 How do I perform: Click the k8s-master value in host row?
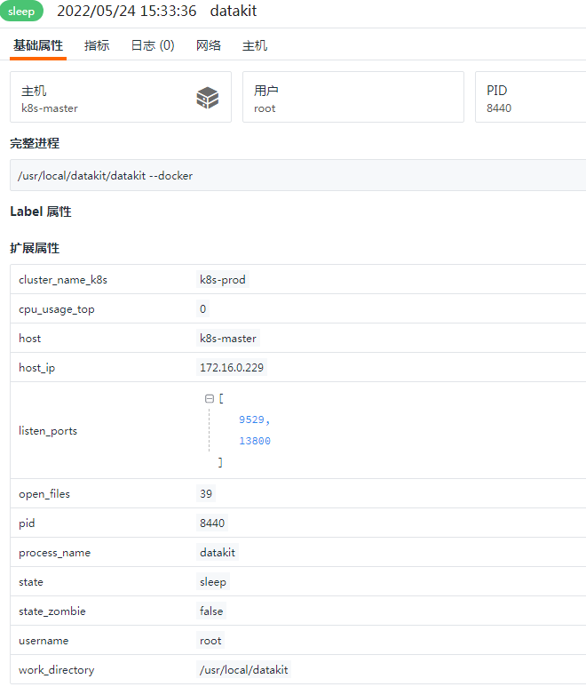click(x=227, y=339)
